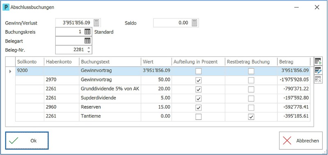Uncheck Aufteilung in Prozent for Supderdividende row
Image resolution: width=328 pixels, height=155 pixels.
tap(198, 99)
